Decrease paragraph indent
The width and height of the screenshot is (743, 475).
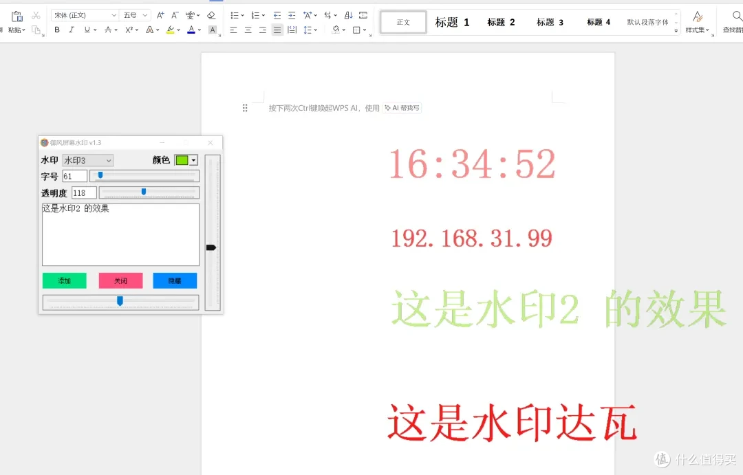pyautogui.click(x=277, y=15)
